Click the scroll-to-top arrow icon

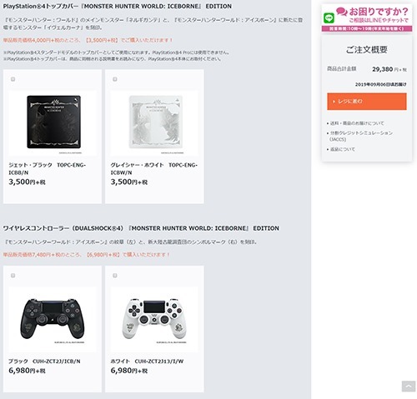409,387
